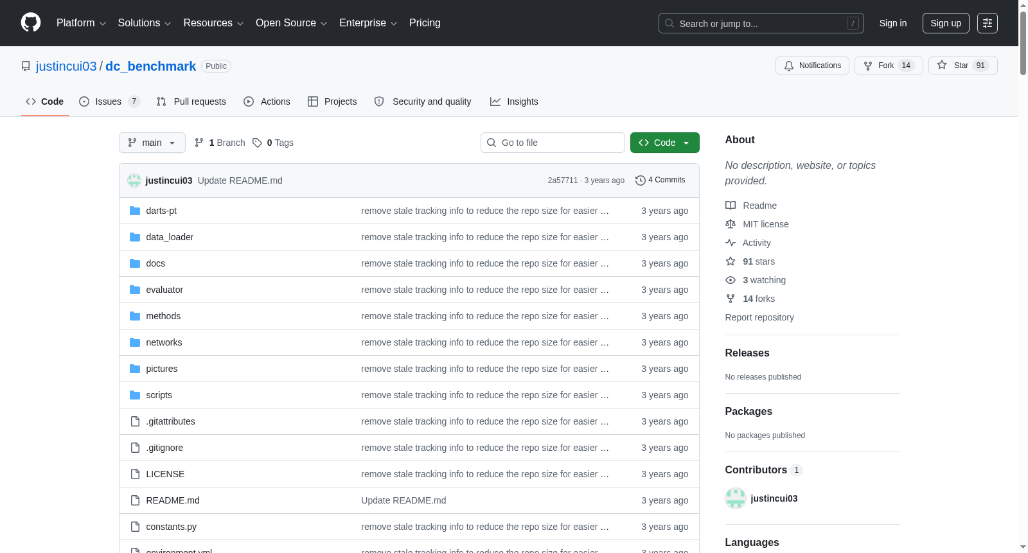The height and width of the screenshot is (553, 1028).
Task: Open the Packages section heading link
Action: point(749,411)
